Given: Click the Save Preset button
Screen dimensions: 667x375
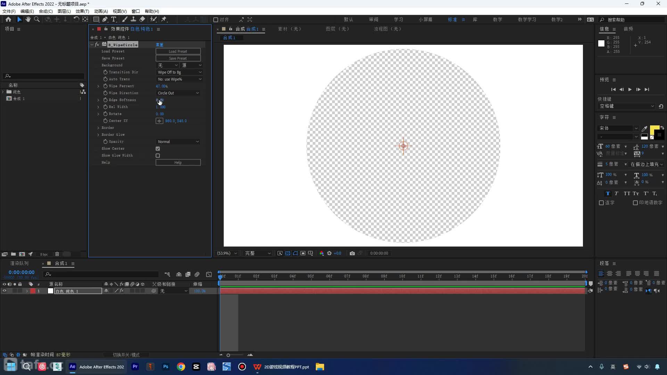Looking at the screenshot, I should (178, 58).
